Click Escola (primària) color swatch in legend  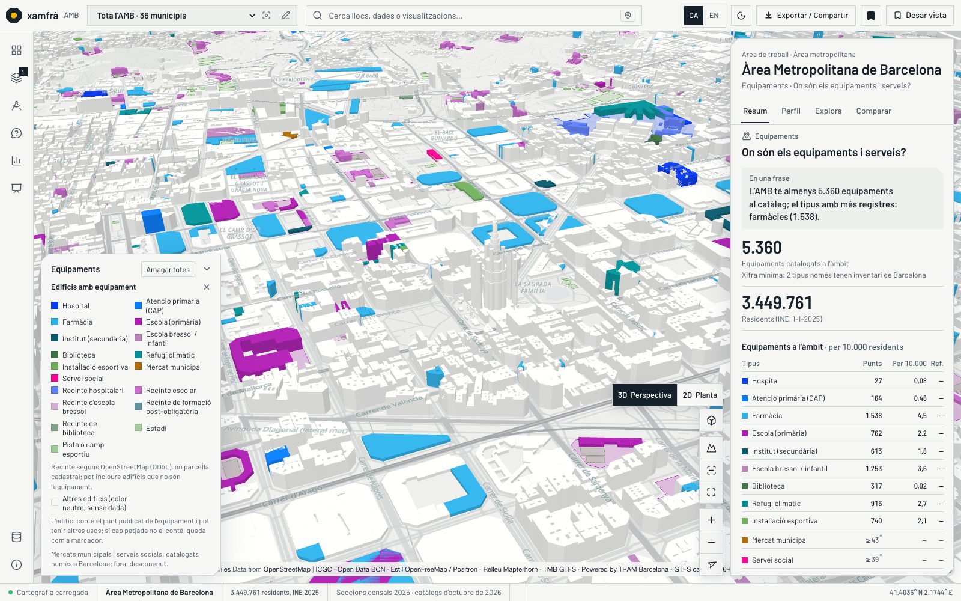(x=138, y=322)
